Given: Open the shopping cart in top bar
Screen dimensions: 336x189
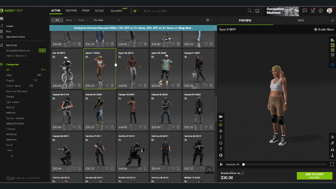Looking at the screenshot, I should tap(313, 11).
